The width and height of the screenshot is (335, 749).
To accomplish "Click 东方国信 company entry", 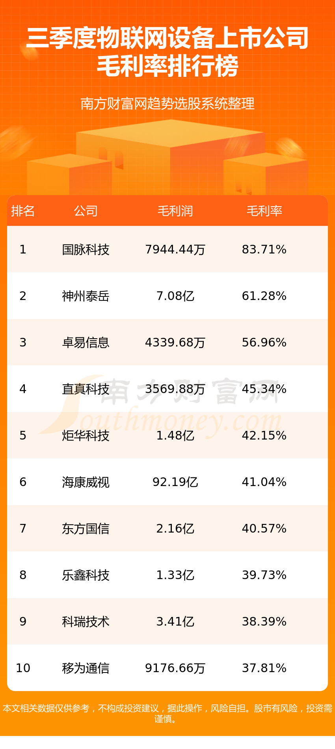I will 86,529.
